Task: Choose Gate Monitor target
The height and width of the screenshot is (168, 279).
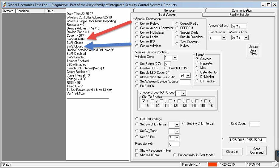Action: click(197, 72)
